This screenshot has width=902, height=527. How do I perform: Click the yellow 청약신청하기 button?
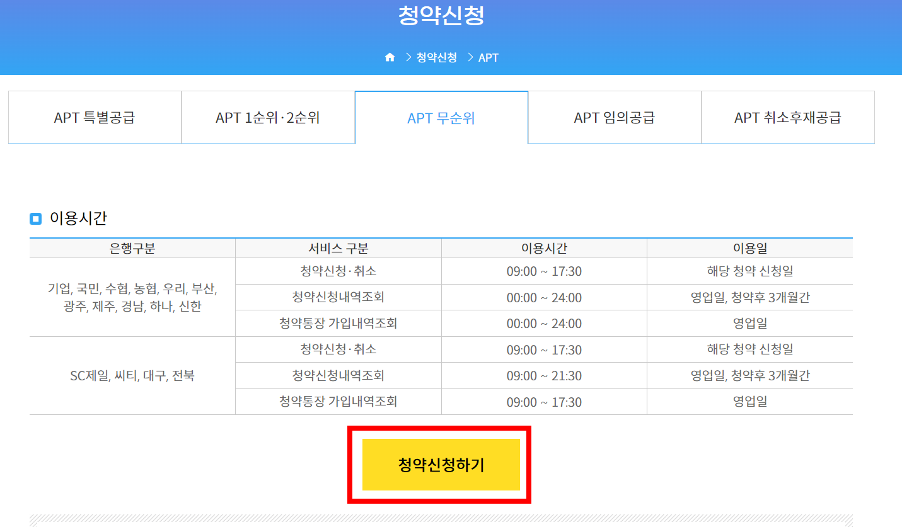point(440,464)
